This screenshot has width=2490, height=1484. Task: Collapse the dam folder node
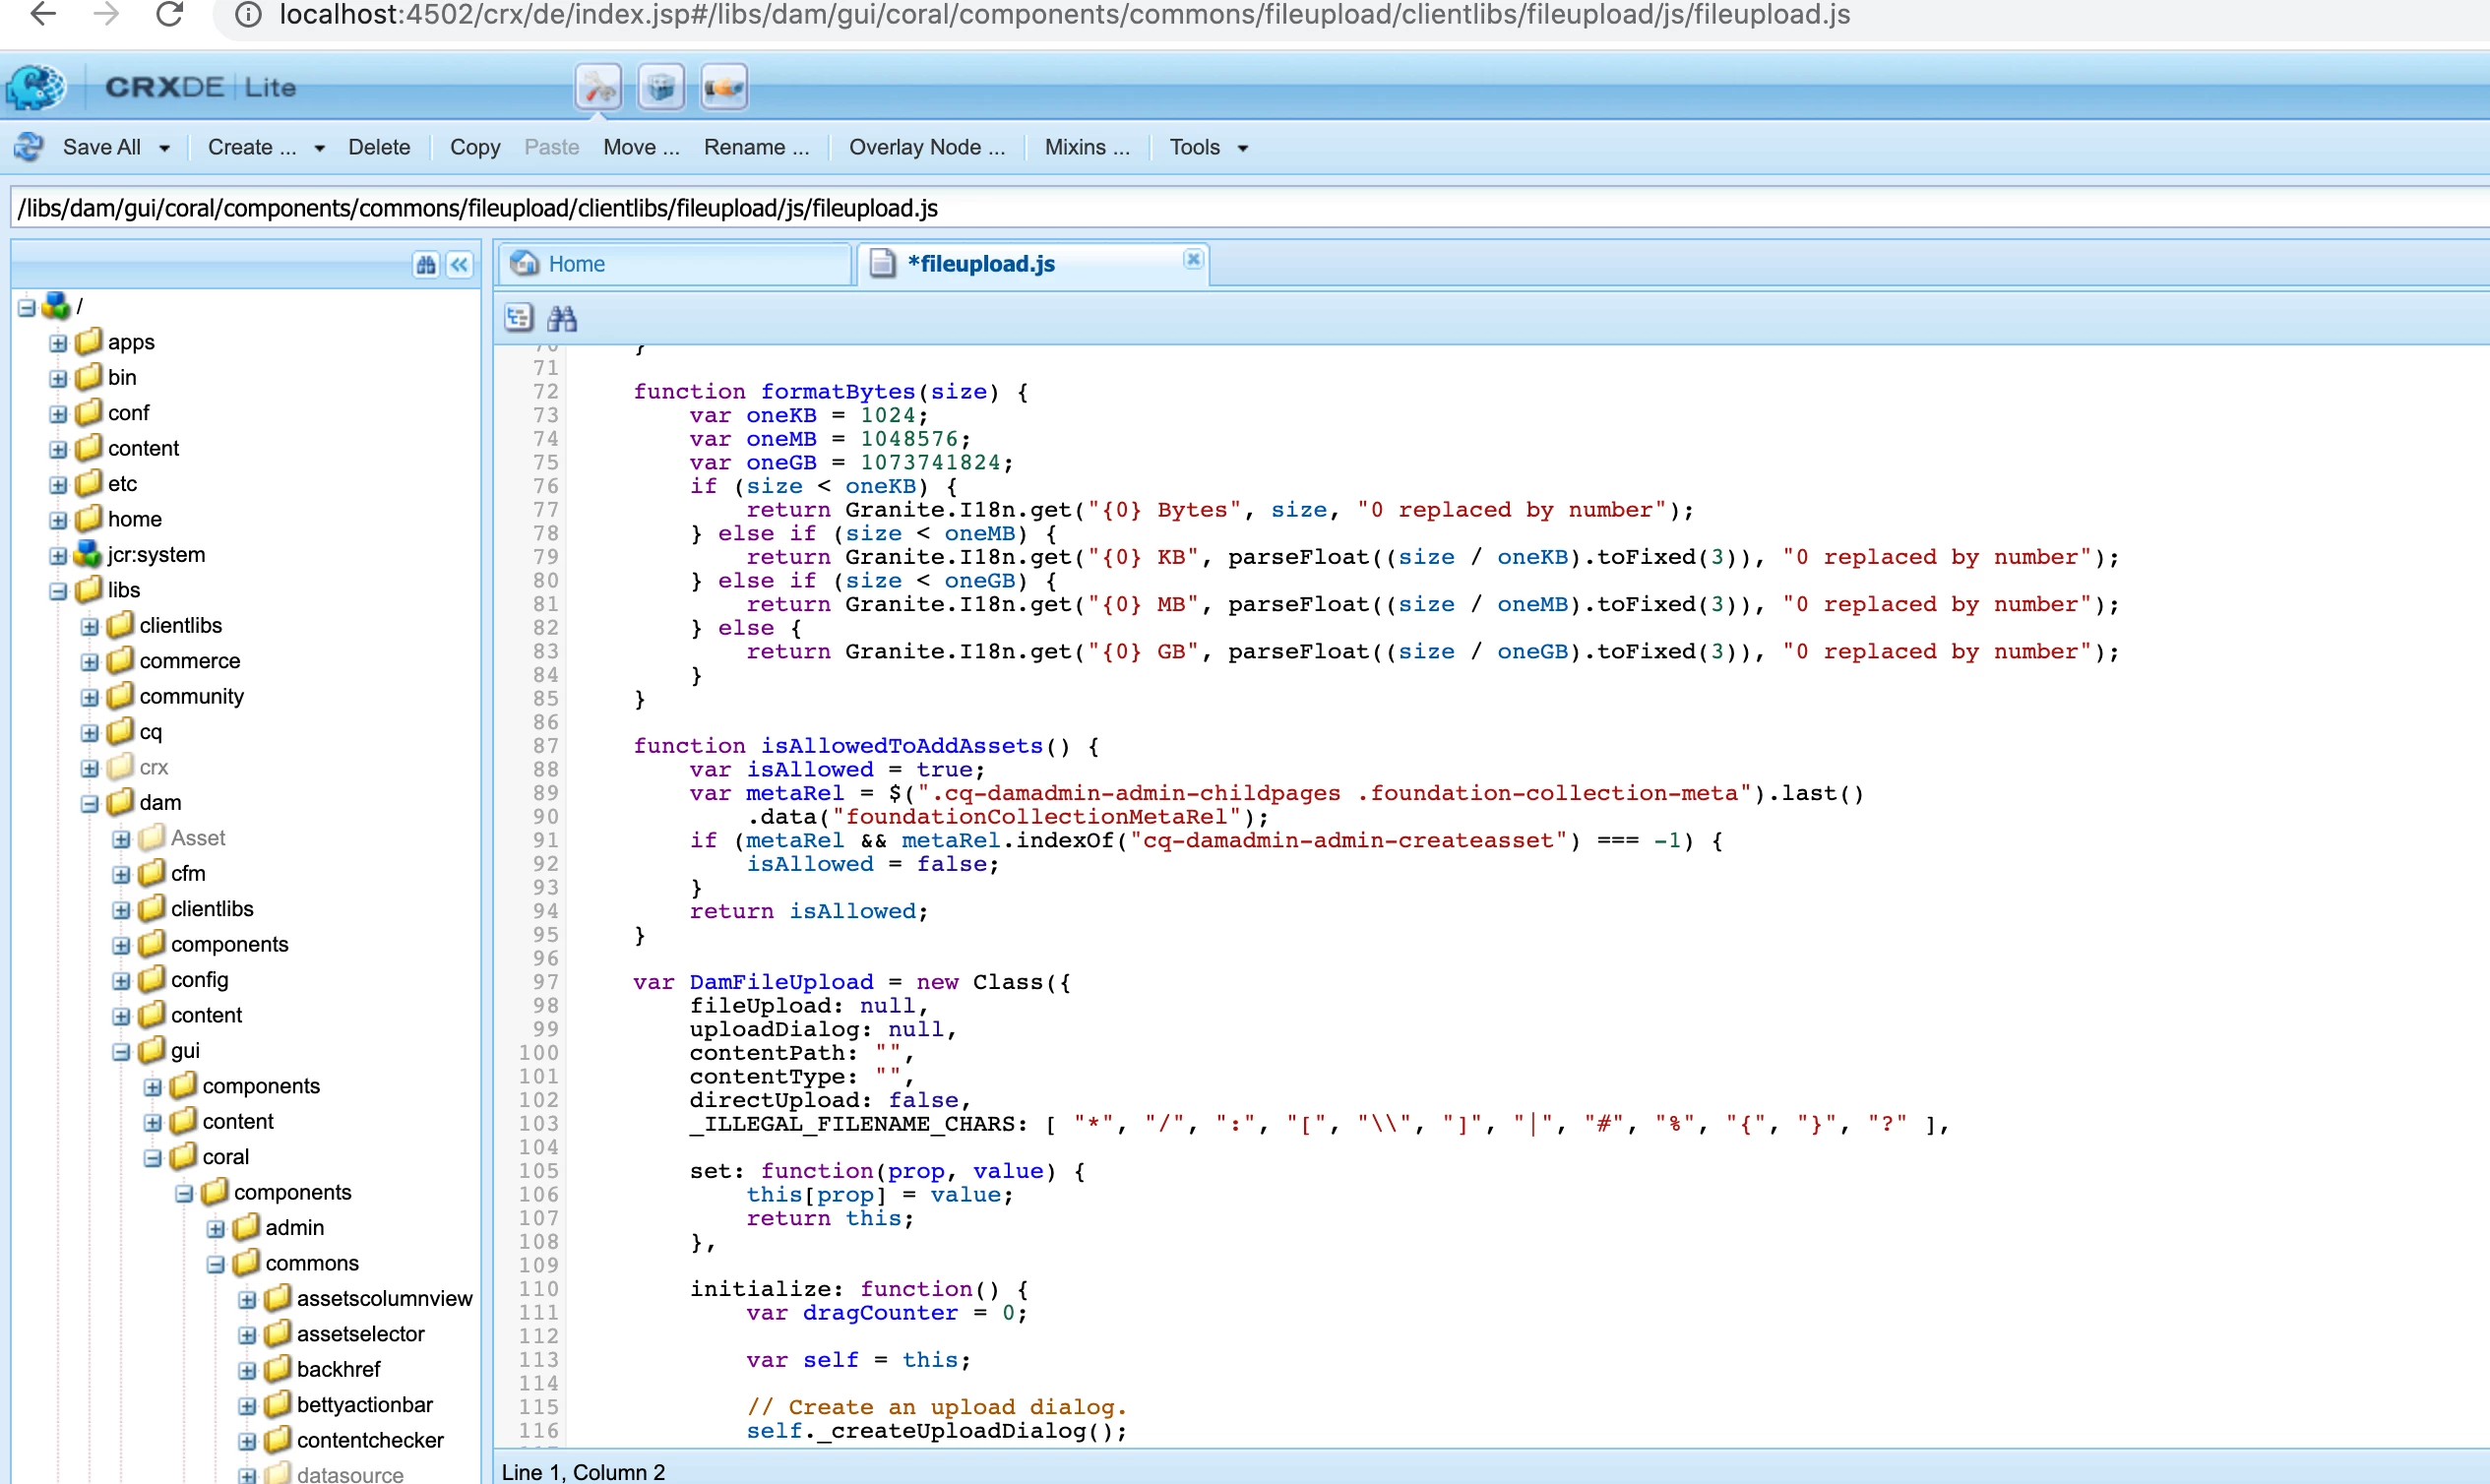pyautogui.click(x=90, y=804)
